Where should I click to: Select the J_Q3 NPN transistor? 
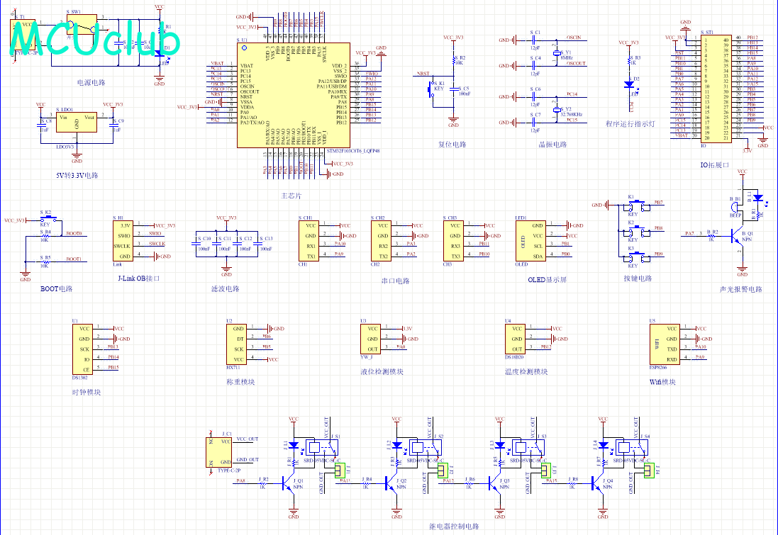495,483
